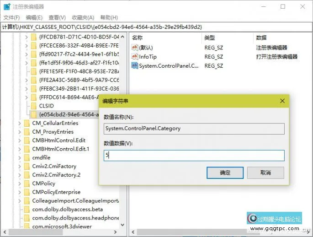Click the folder icon of {ffe1df5f-9f06-46d3

(x=34, y=63)
